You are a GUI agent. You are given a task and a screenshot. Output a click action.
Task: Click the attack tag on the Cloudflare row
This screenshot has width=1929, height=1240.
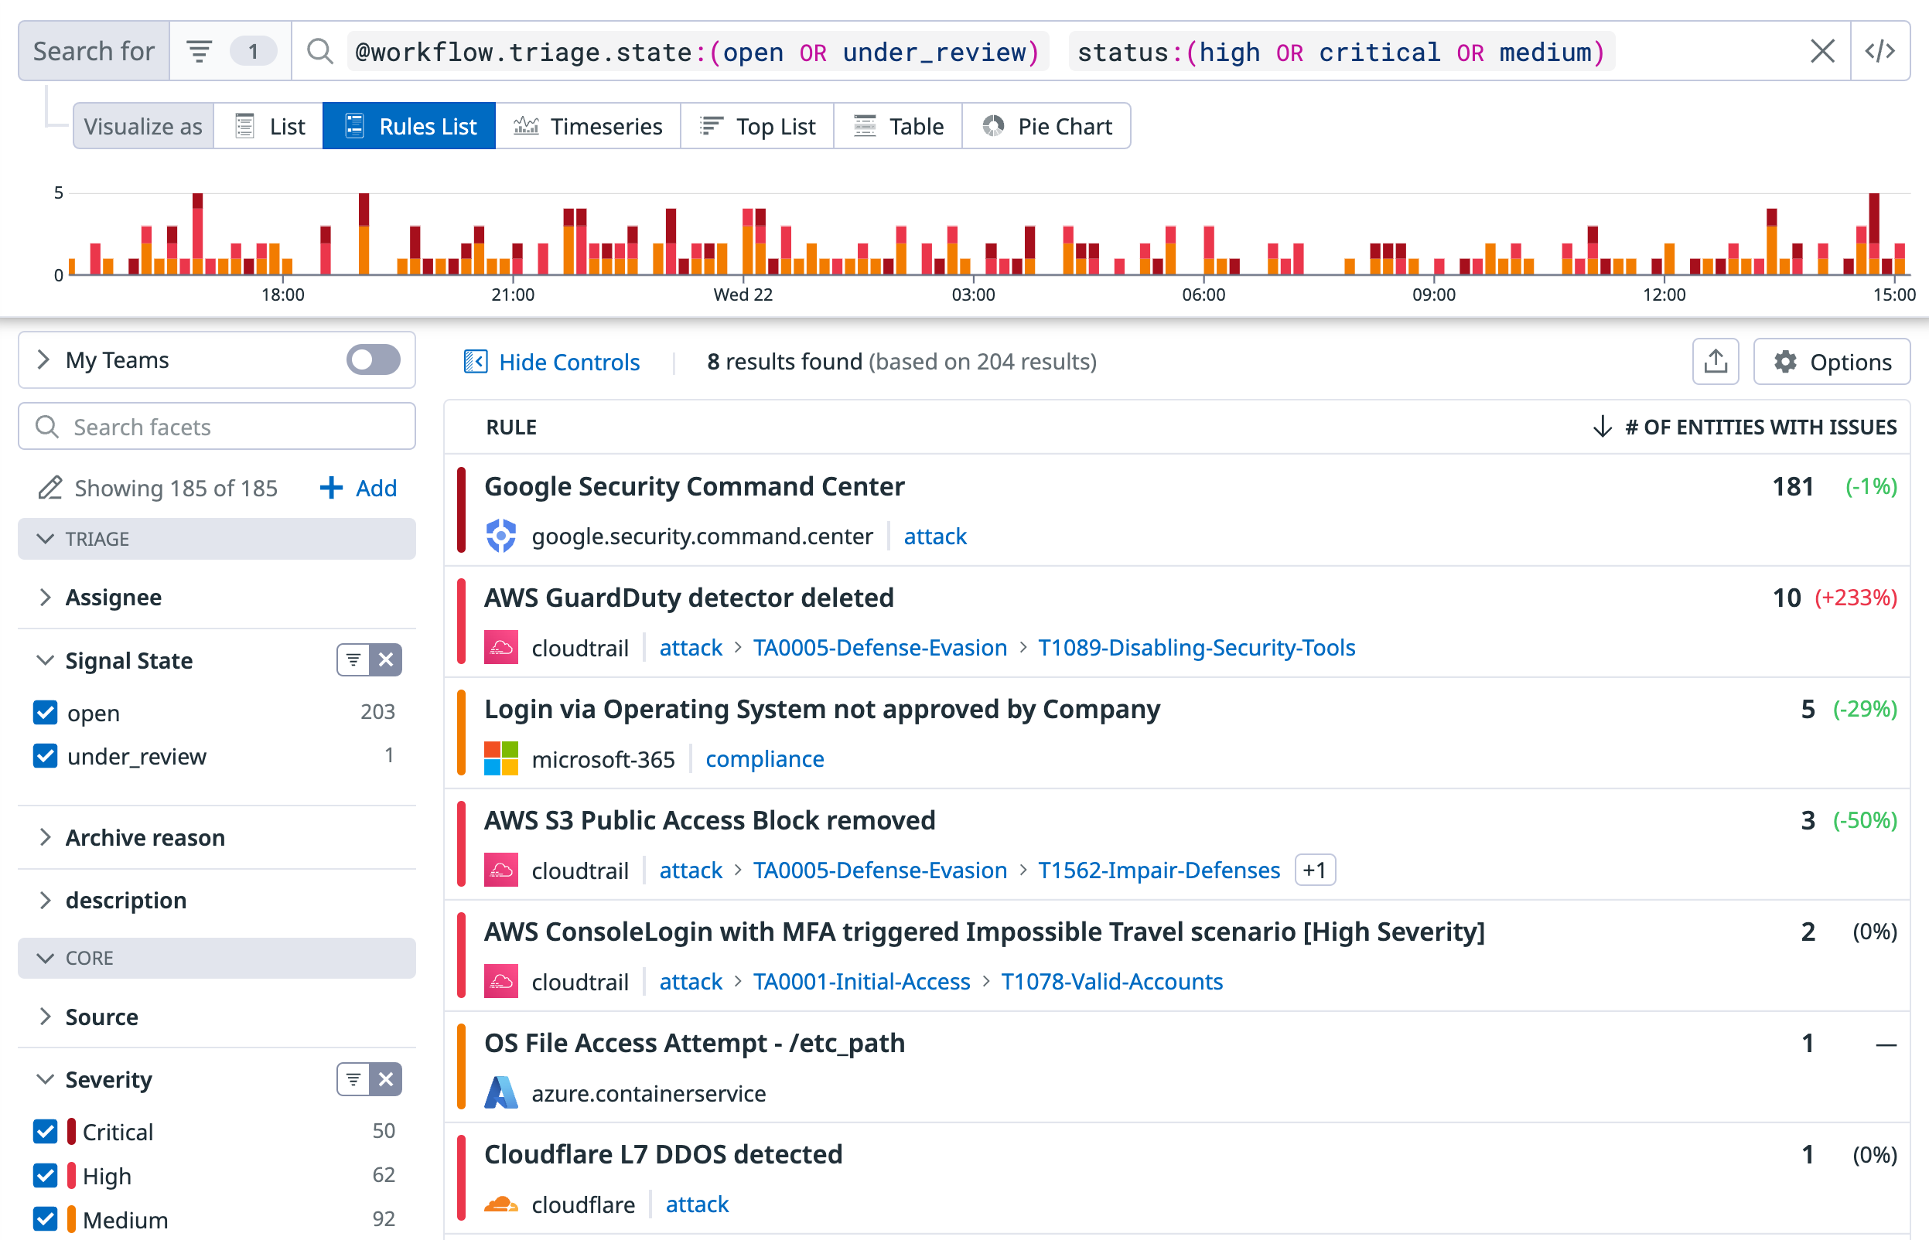coord(697,1204)
